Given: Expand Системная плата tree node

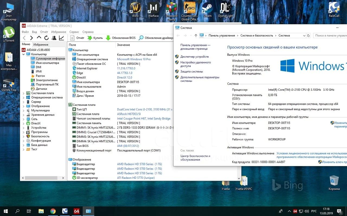Looking at the screenshot, I should coord(24,93).
